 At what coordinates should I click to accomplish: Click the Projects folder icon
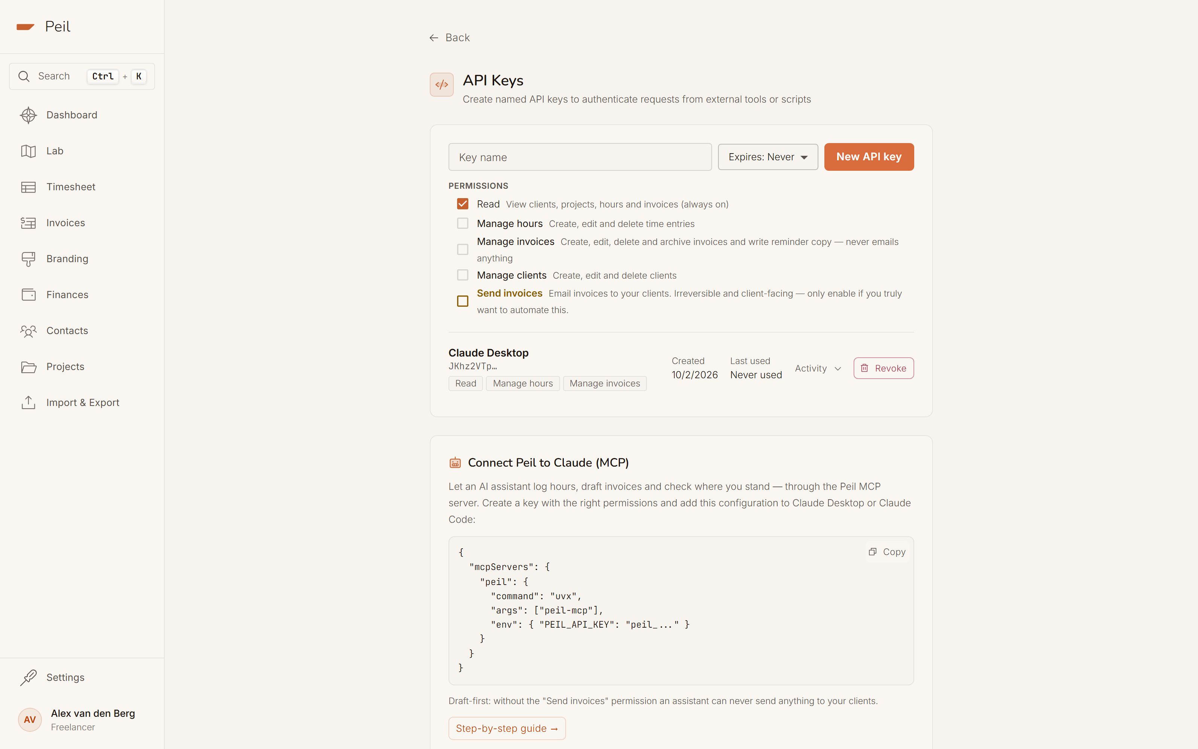pyautogui.click(x=28, y=367)
